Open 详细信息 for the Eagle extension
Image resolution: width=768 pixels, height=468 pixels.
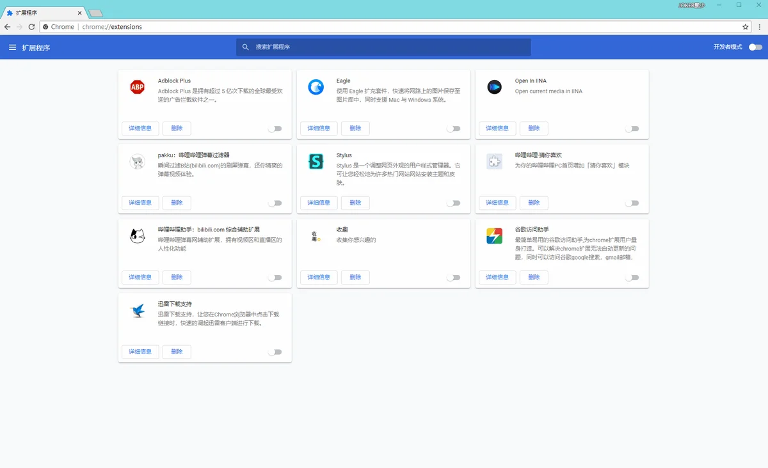point(319,129)
